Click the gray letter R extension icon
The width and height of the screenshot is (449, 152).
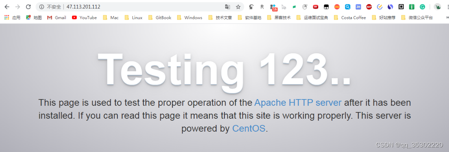click(262, 7)
